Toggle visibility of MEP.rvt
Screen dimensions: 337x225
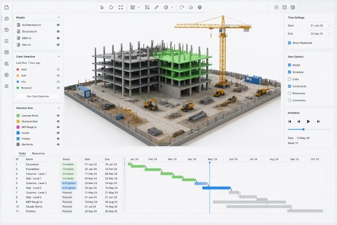tap(58, 38)
